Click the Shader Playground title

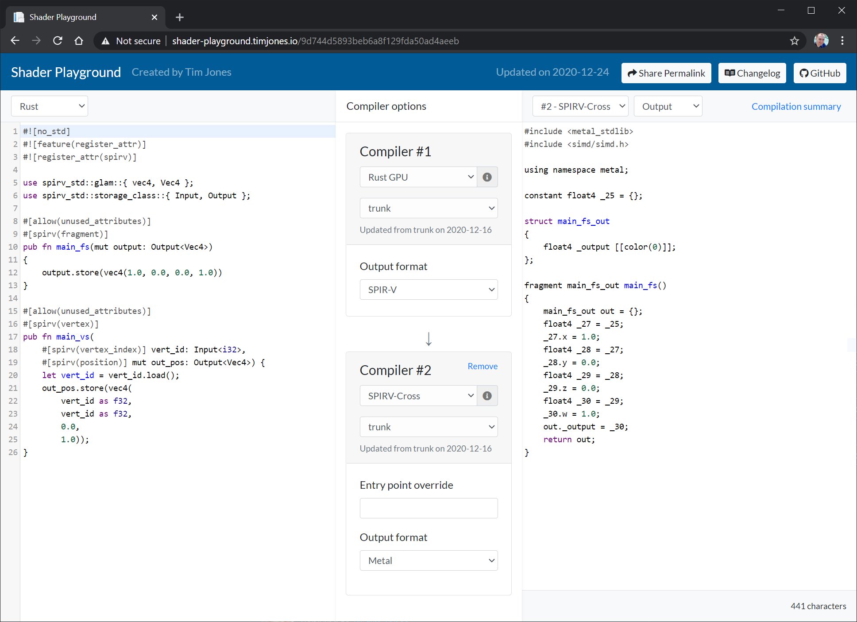tap(66, 72)
